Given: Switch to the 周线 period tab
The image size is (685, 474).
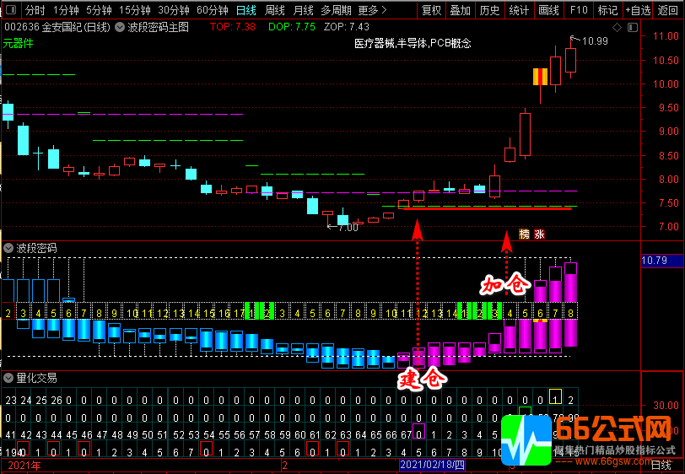Looking at the screenshot, I should (x=275, y=10).
